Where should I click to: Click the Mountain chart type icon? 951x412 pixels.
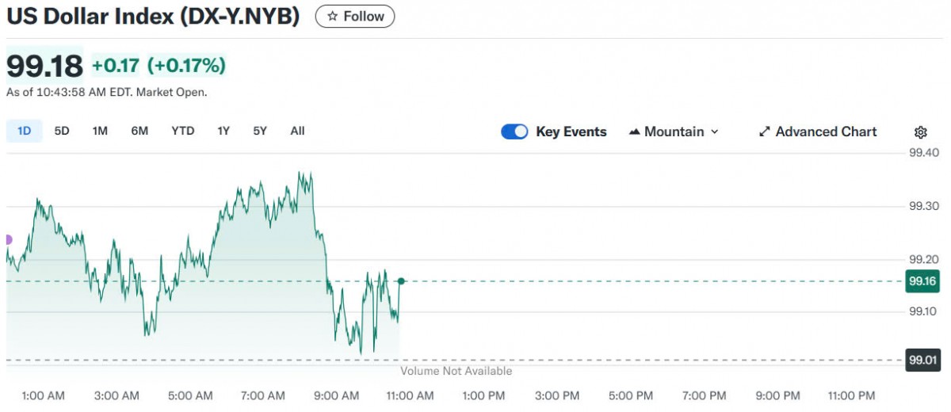(634, 132)
